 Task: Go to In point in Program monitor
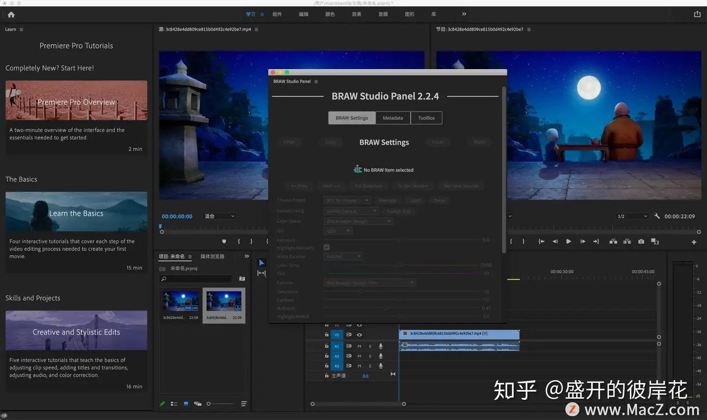[541, 241]
